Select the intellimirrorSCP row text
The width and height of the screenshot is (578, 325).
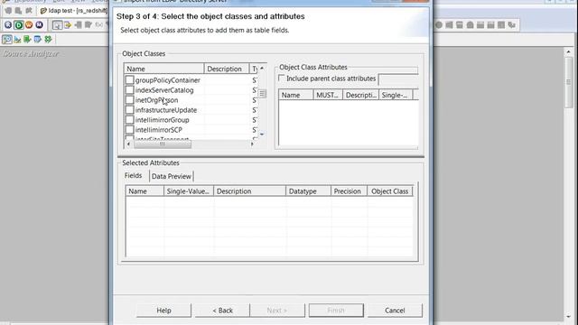(159, 130)
